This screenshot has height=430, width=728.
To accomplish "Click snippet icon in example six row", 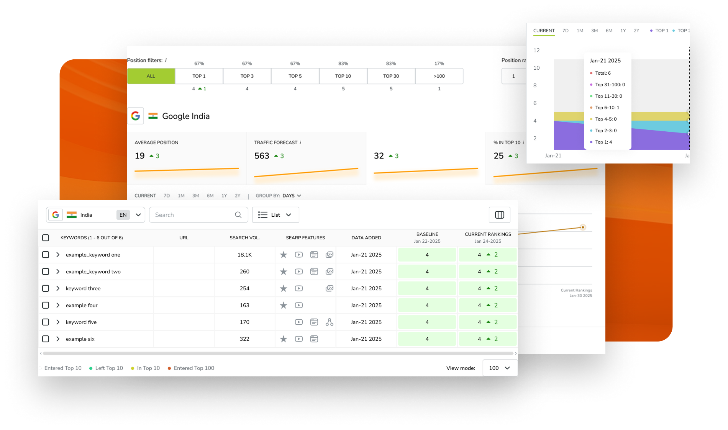I will 314,339.
